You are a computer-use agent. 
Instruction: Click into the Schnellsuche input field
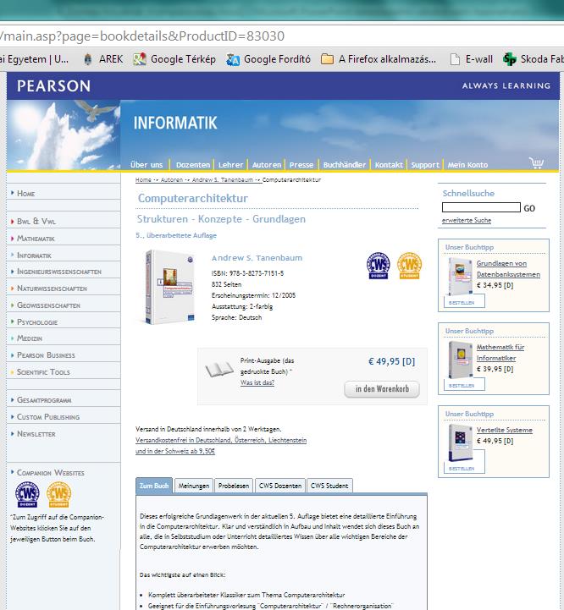[x=481, y=207]
